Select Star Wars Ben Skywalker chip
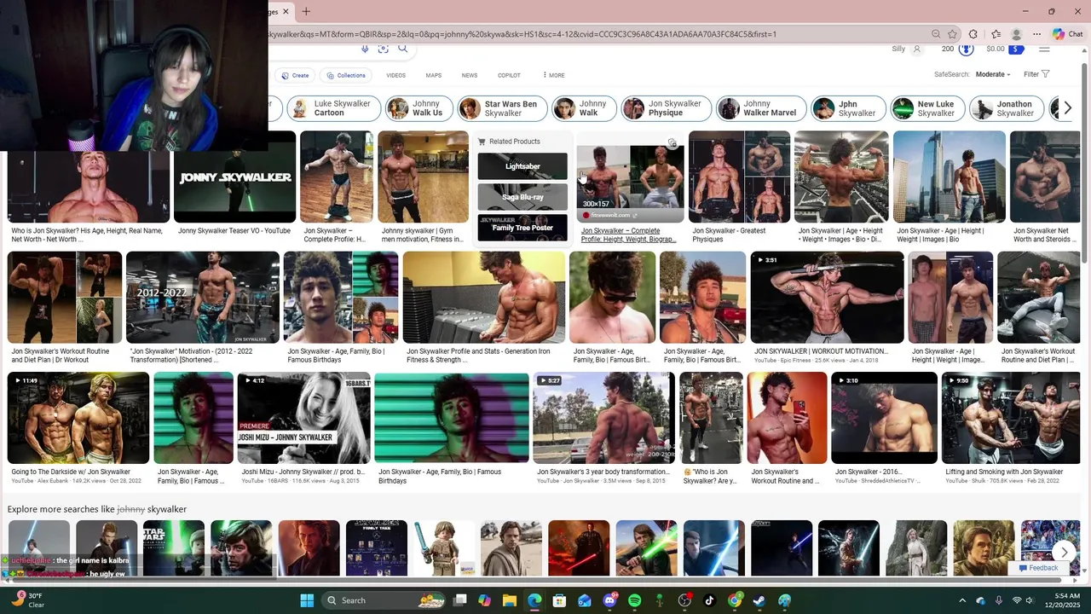This screenshot has height=614, width=1091. point(501,108)
